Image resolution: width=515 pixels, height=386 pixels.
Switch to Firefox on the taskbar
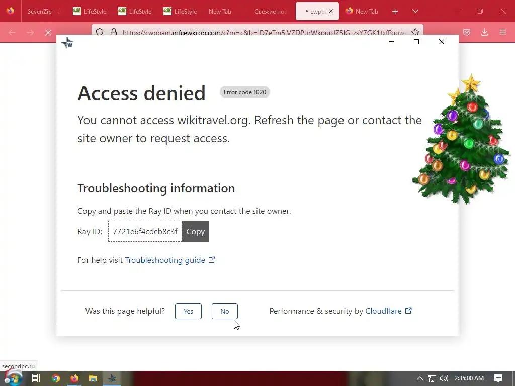pyautogui.click(x=74, y=378)
